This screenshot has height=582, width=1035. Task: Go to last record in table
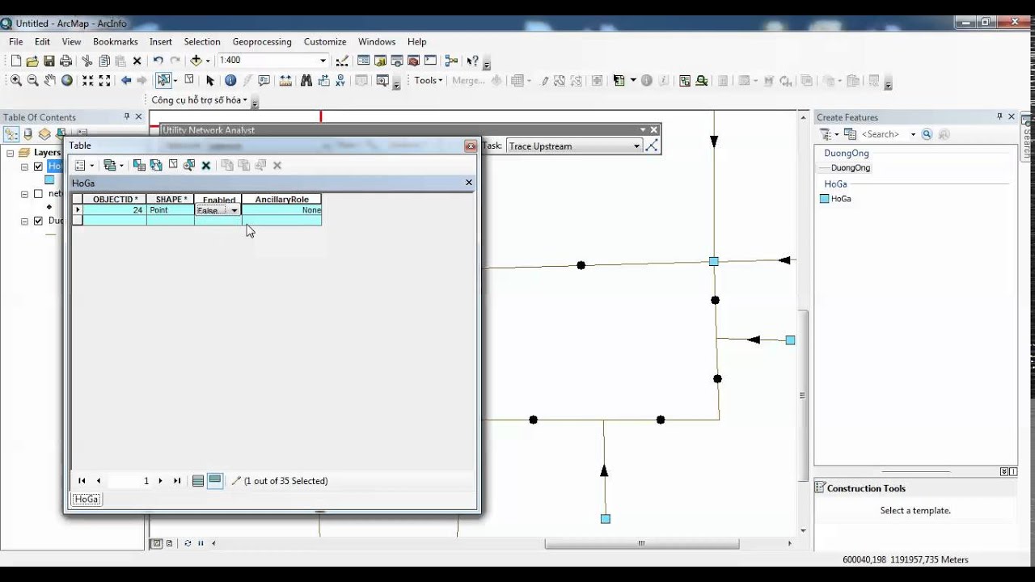coord(177,481)
